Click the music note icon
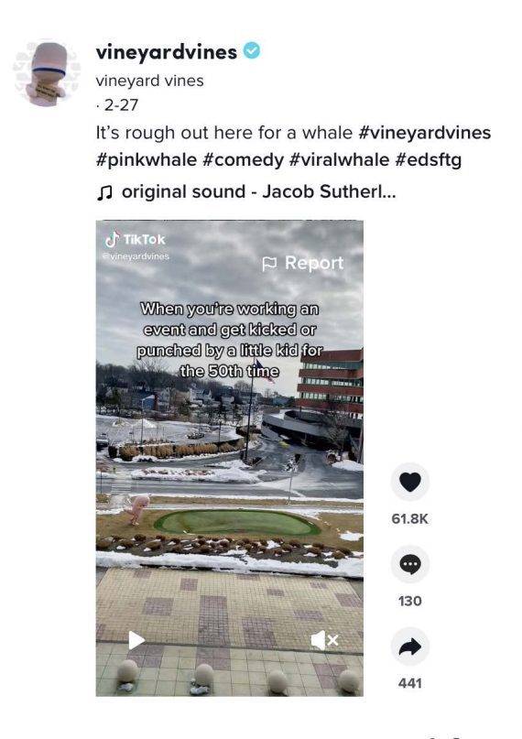 tap(104, 192)
